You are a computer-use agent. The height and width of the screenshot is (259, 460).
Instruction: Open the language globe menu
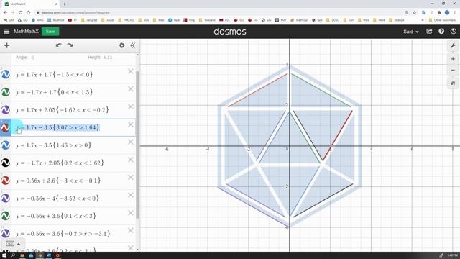click(454, 31)
